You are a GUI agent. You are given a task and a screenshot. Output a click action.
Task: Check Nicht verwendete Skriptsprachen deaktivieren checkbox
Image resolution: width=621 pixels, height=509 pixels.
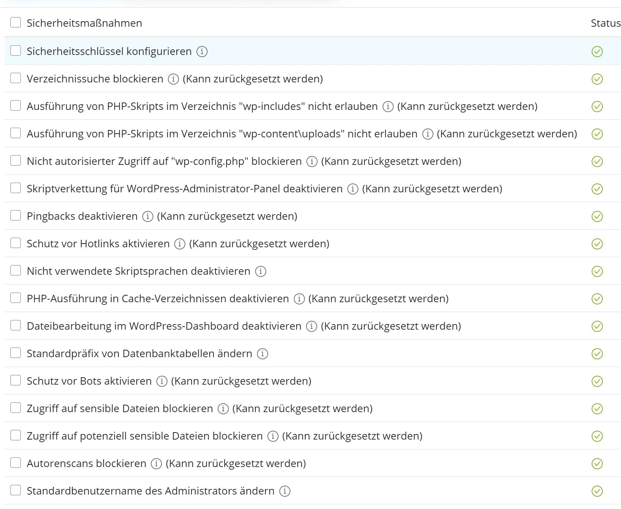coord(16,270)
